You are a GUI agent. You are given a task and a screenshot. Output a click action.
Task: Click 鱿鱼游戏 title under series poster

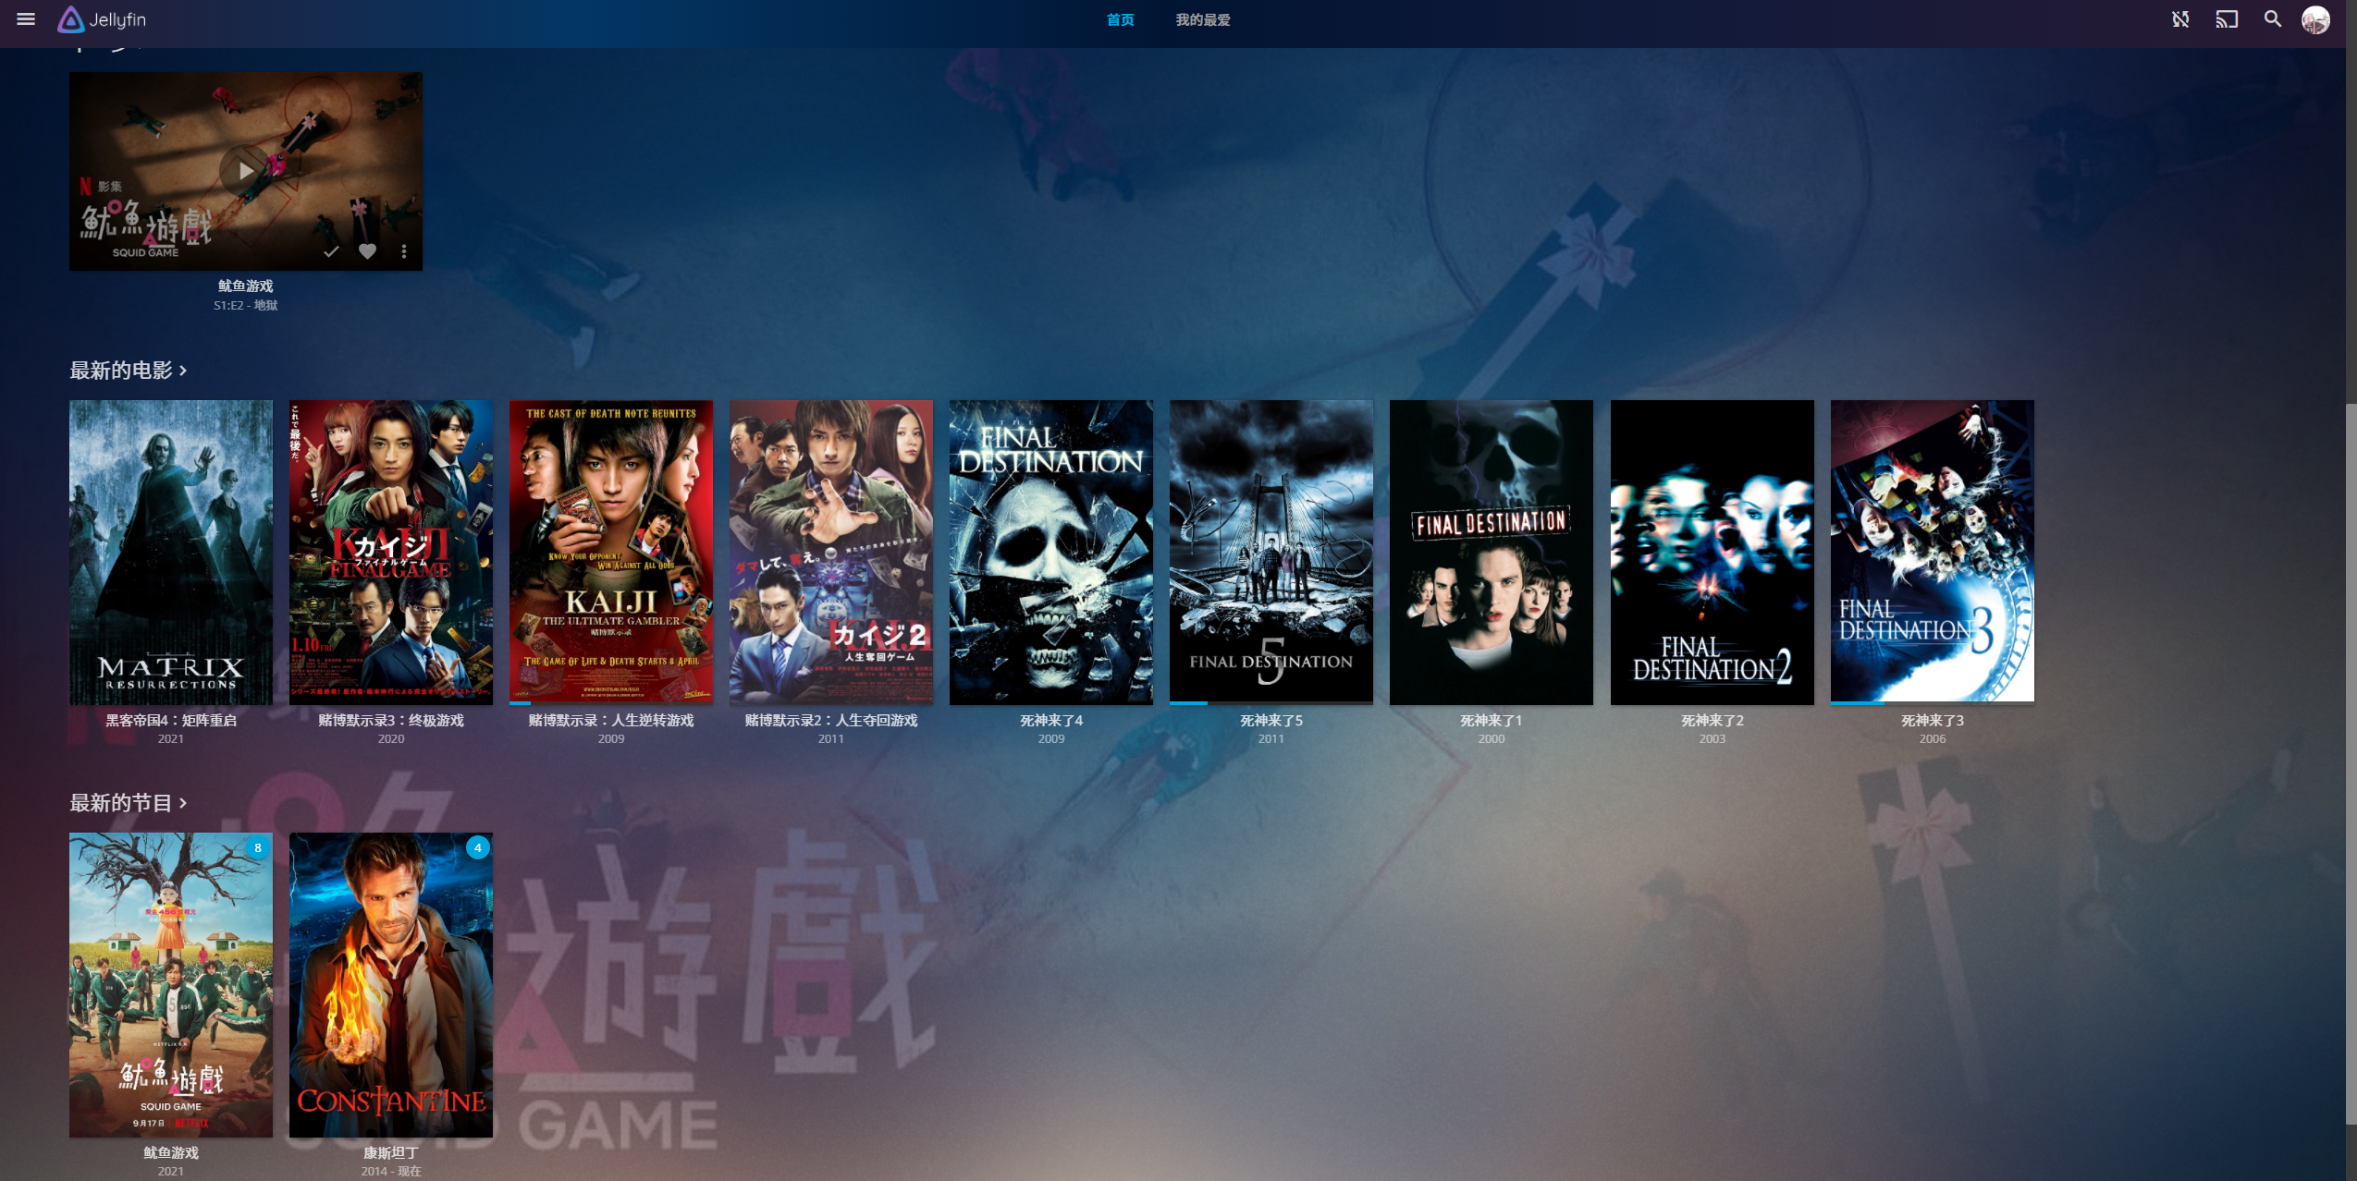pos(171,1152)
